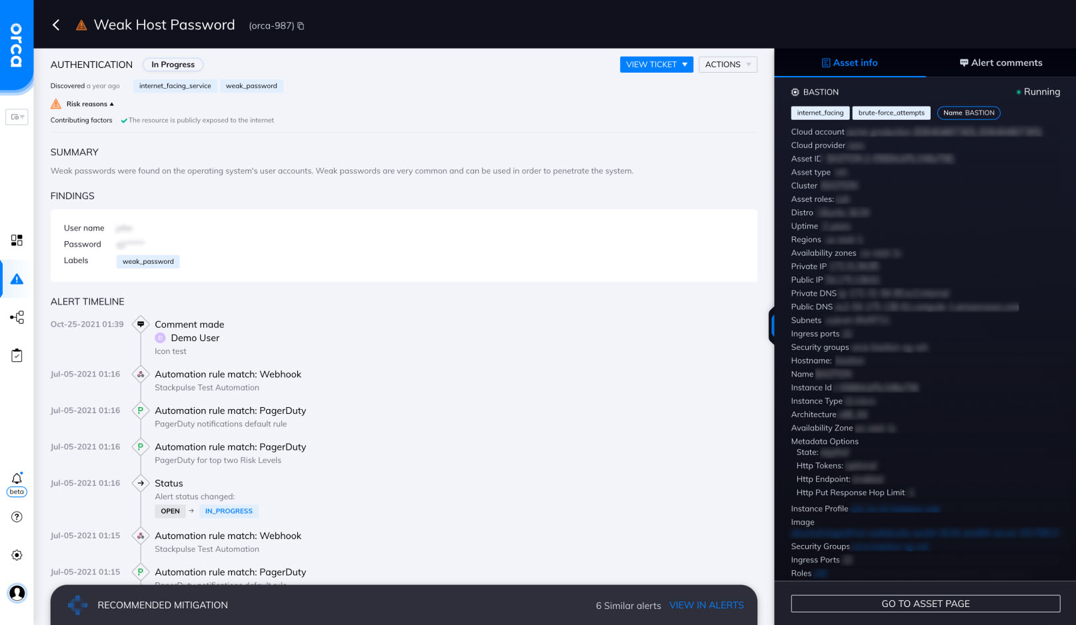Open the In Progress status pill
The image size is (1076, 625).
point(173,65)
